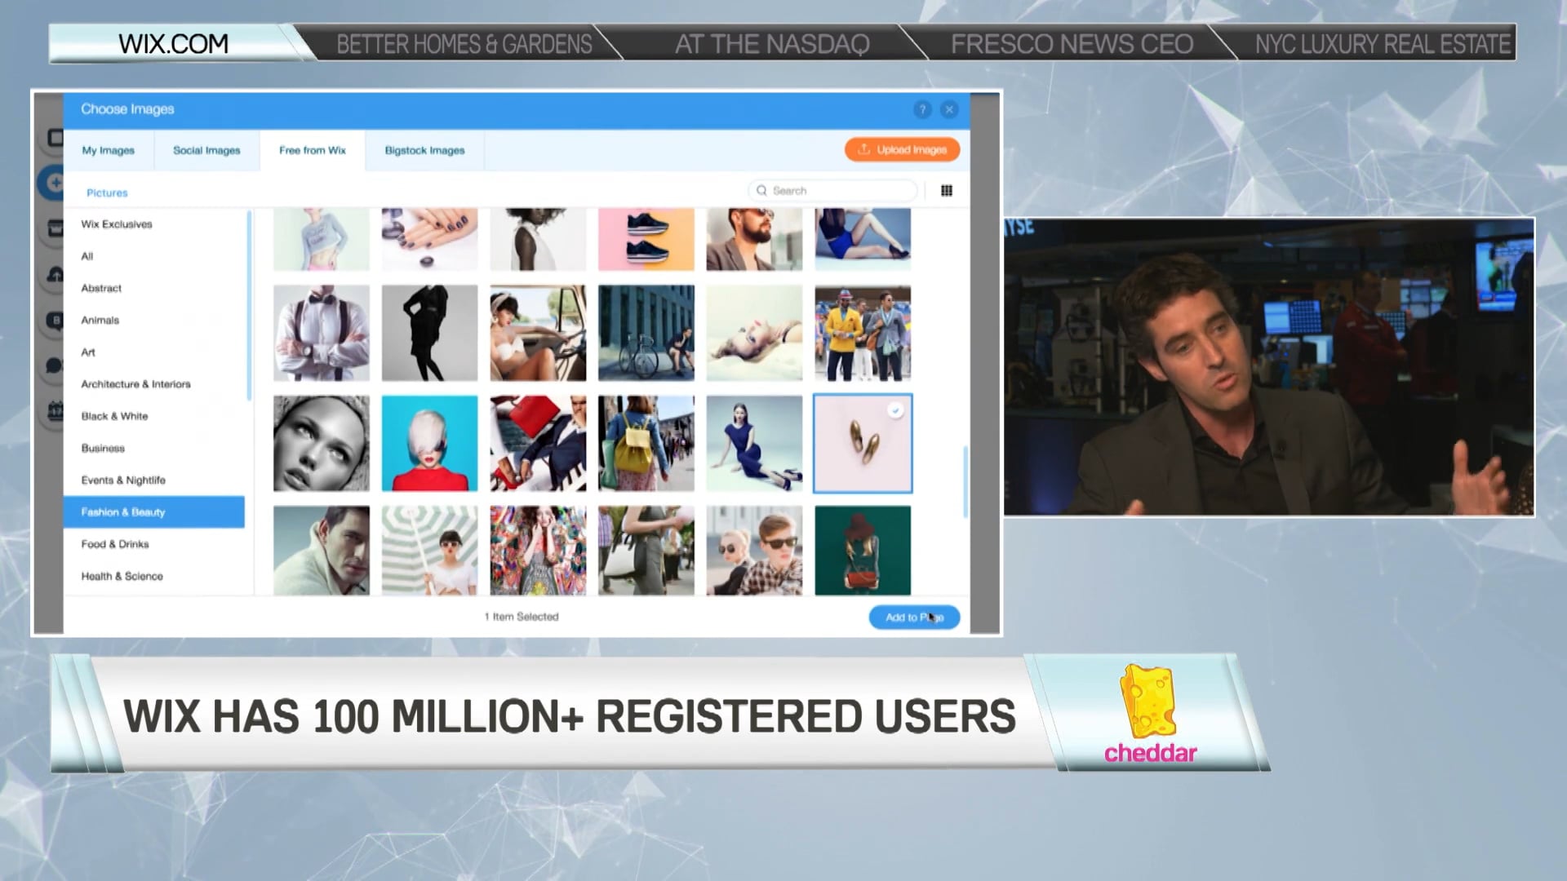
Task: Click the help question mark in dialog header
Action: tap(922, 108)
